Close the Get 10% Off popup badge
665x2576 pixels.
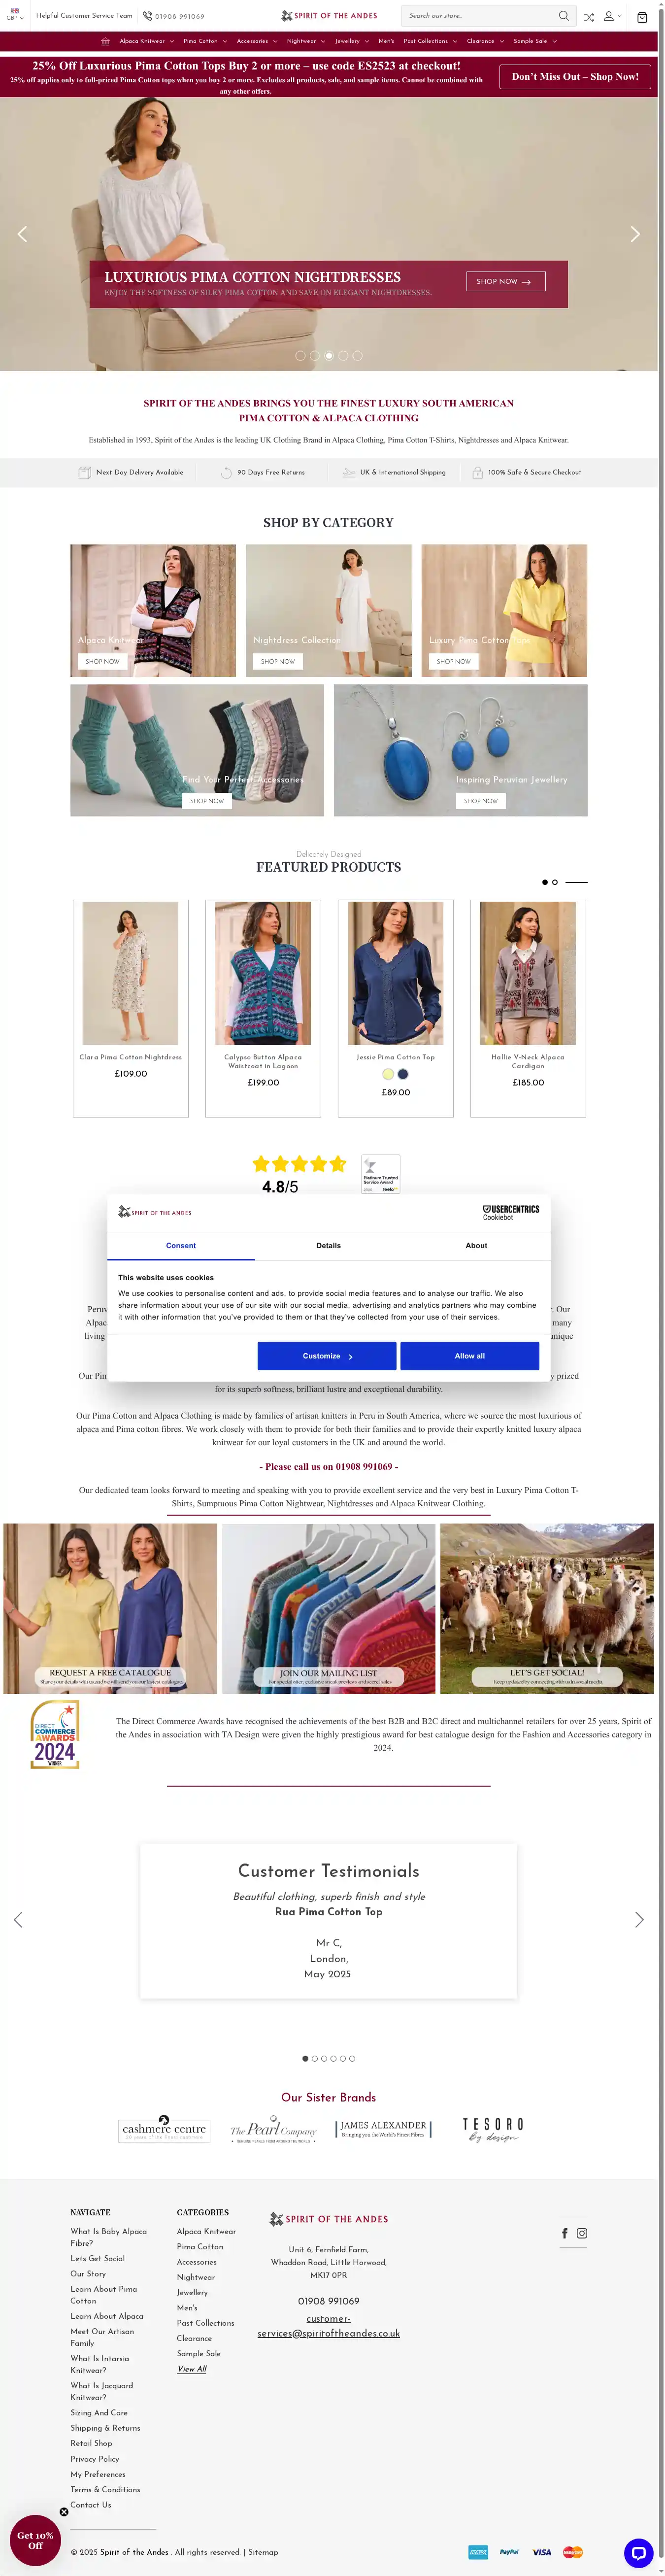[x=64, y=2511]
